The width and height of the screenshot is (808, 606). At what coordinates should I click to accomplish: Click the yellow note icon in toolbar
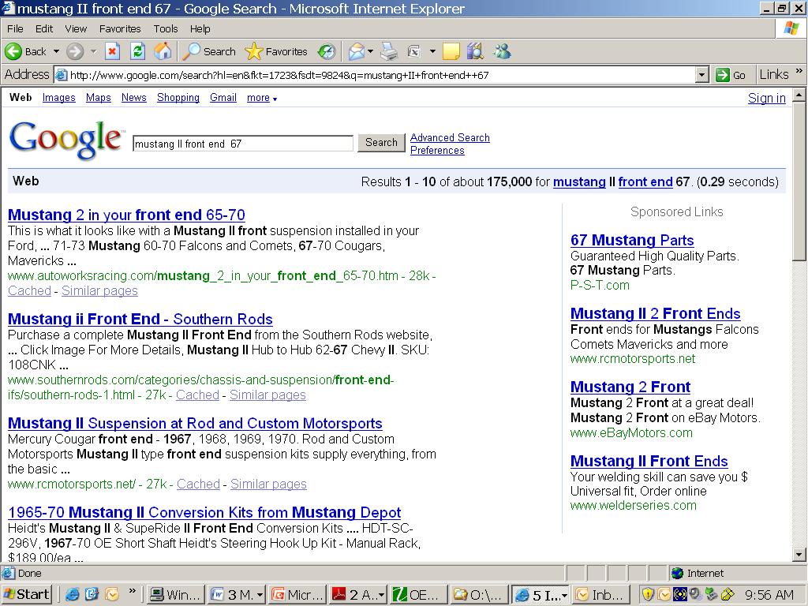[451, 51]
